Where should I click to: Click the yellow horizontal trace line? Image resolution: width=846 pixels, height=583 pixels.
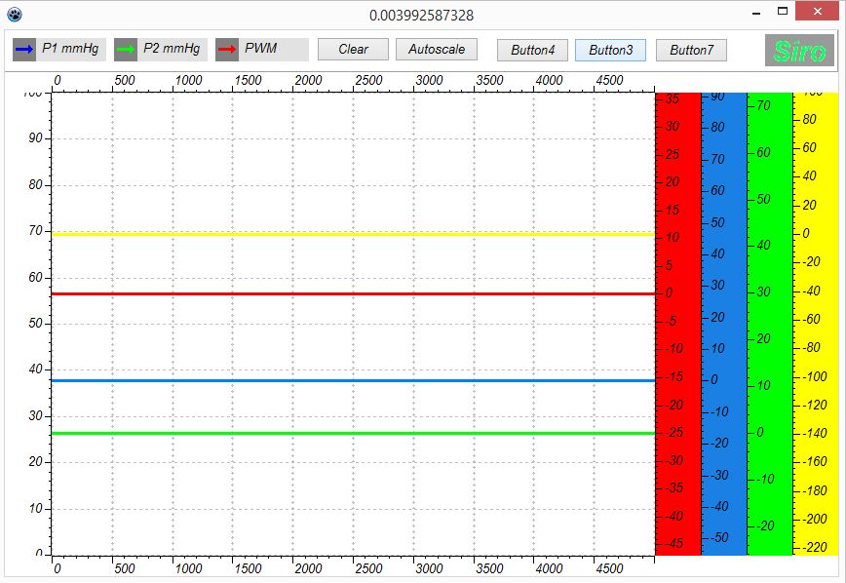(351, 234)
